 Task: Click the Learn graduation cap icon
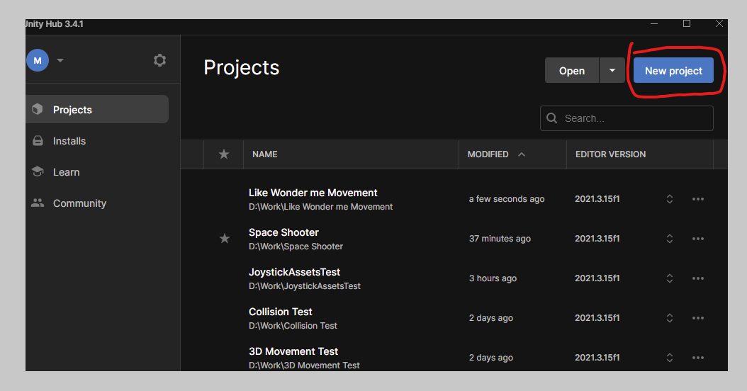point(38,171)
